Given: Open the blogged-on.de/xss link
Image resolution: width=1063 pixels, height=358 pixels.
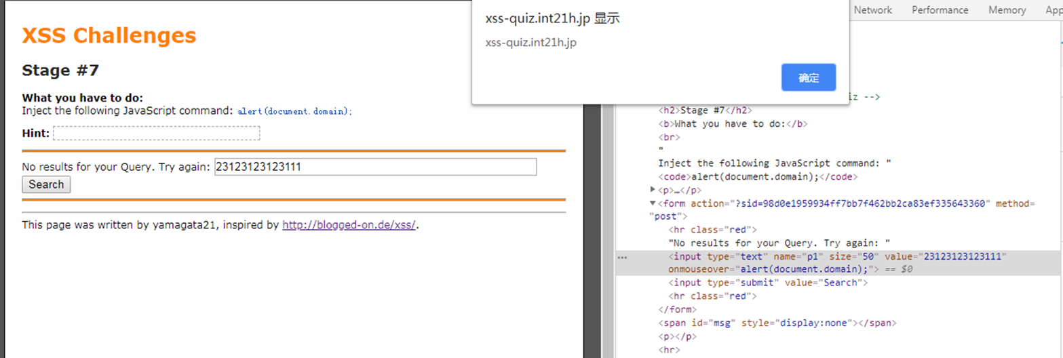Looking at the screenshot, I should 349,224.
